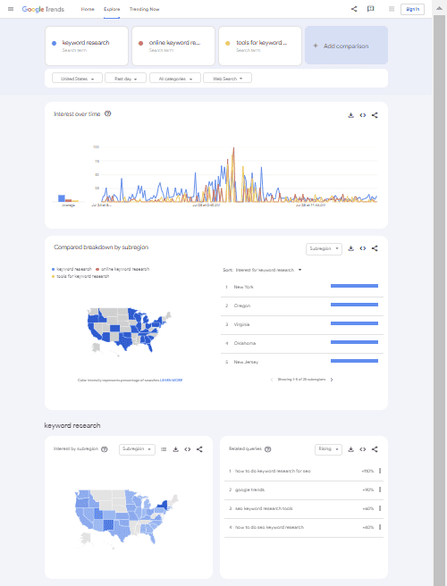Embed the Interest over time chart
This screenshot has width=447, height=586.
pos(363,115)
